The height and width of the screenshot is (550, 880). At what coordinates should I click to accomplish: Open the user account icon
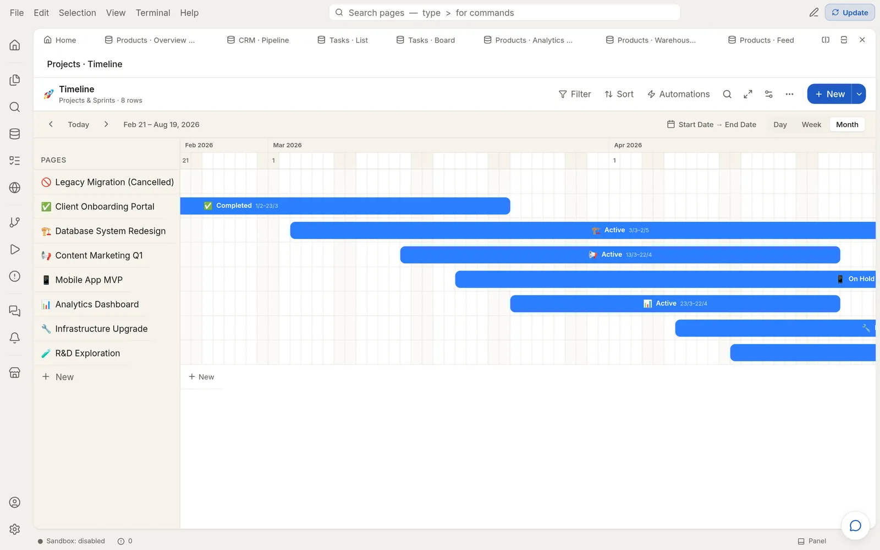[x=15, y=502]
